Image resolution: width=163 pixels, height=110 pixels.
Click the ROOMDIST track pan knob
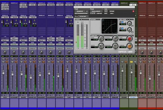[x=151, y=53]
